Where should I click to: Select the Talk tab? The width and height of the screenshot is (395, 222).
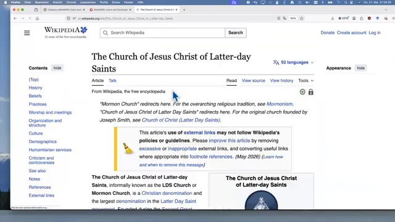[x=112, y=81]
